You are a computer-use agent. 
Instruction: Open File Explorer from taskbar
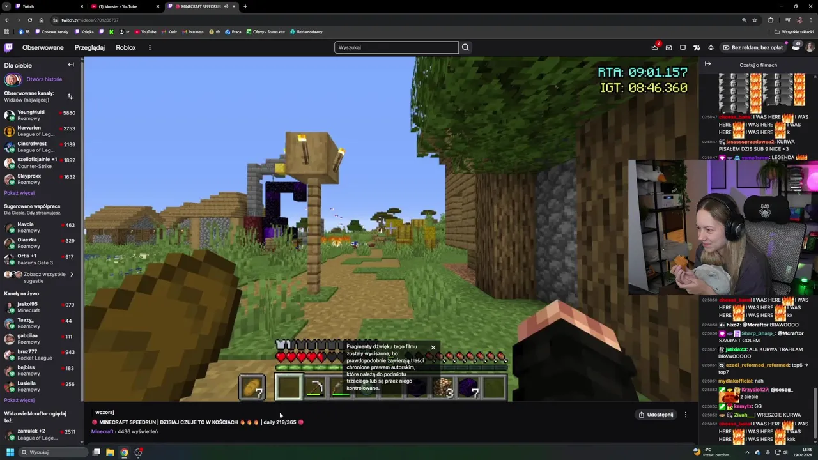coord(110,452)
